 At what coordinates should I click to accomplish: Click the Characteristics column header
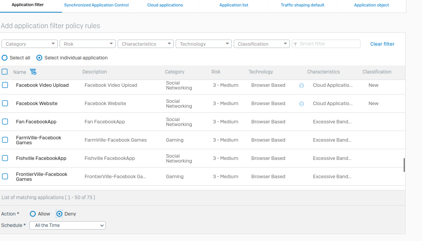point(323,72)
